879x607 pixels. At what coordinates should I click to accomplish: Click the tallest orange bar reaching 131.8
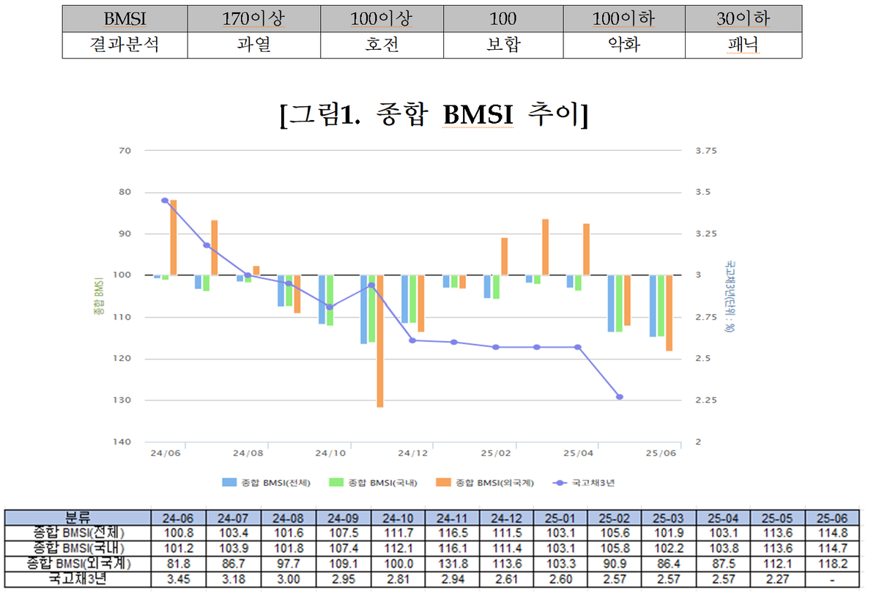(379, 341)
